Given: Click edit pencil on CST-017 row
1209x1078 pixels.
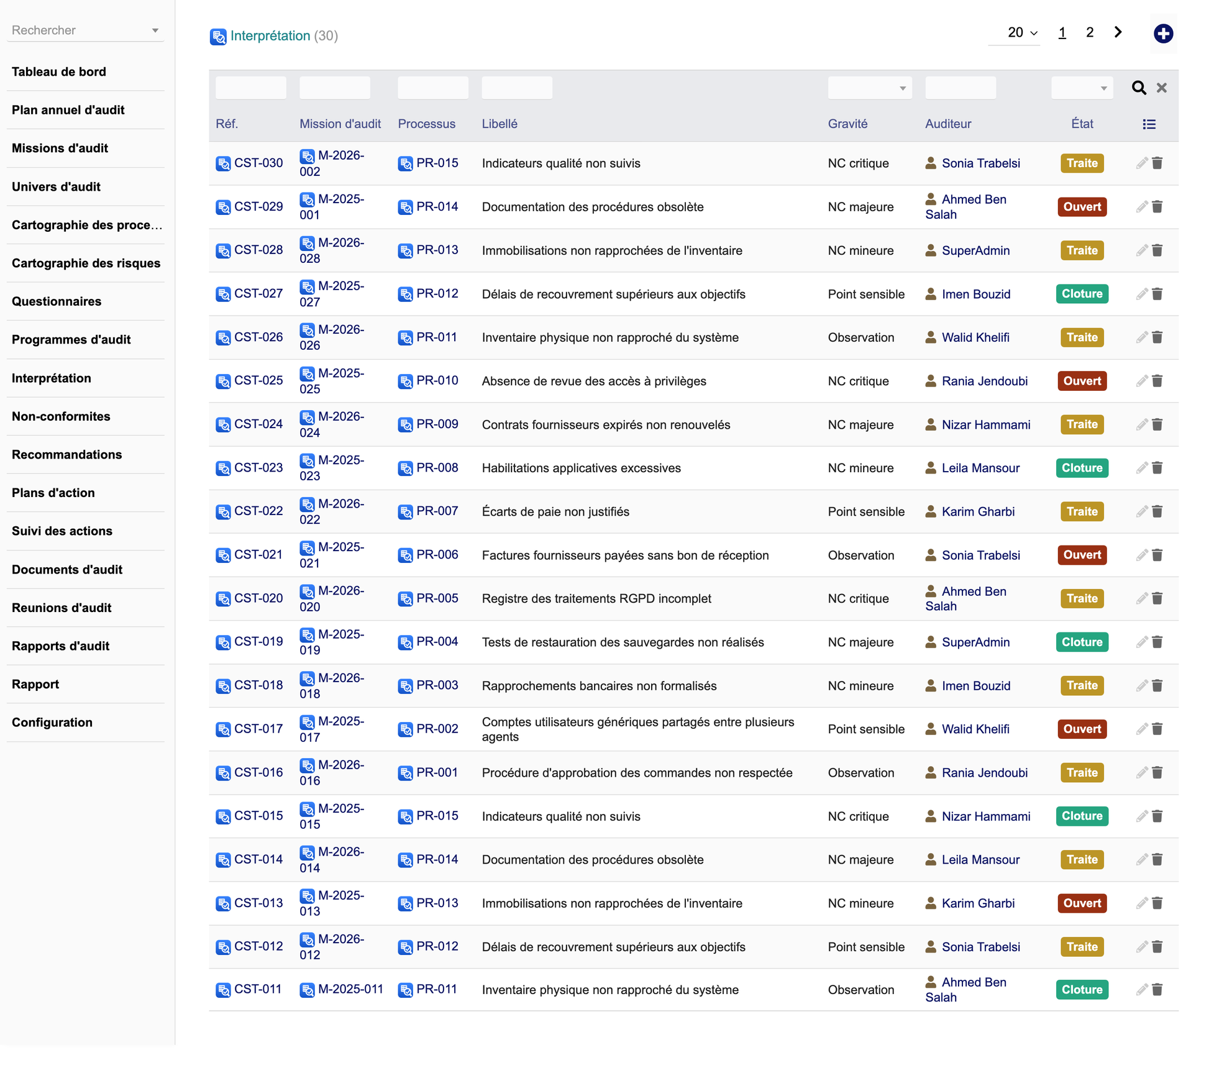Looking at the screenshot, I should (x=1141, y=729).
